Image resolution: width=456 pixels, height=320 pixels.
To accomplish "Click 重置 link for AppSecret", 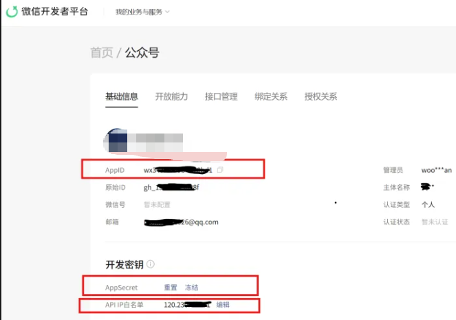I will (x=171, y=288).
